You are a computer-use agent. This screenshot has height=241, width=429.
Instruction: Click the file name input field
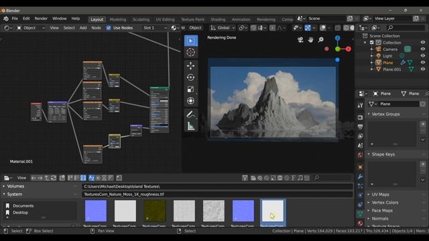point(217,194)
